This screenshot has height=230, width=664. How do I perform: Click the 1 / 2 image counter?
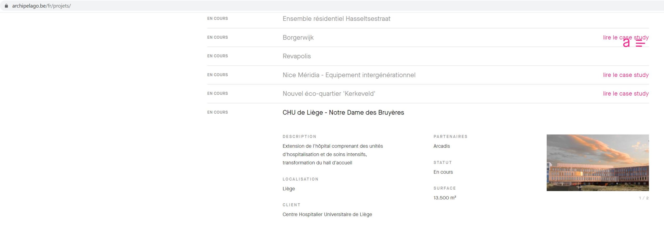coord(644,198)
